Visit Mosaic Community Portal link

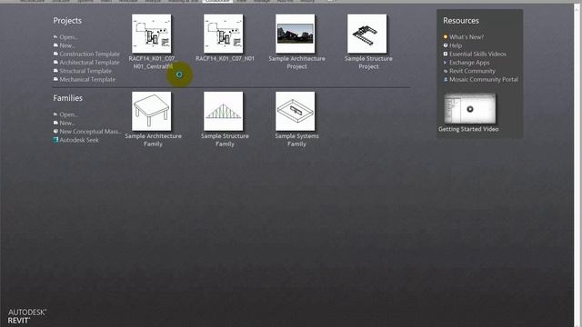pyautogui.click(x=483, y=80)
